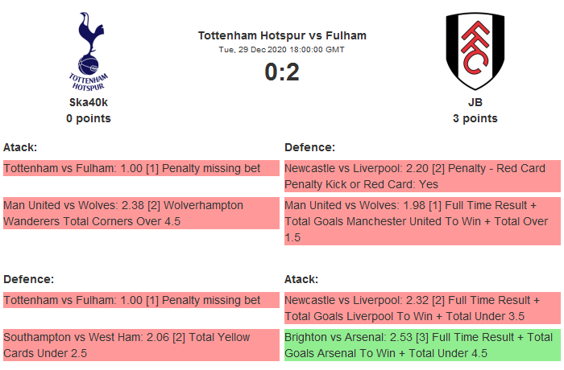Click the Fulham club crest
Image resolution: width=564 pixels, height=370 pixels.
(x=475, y=51)
